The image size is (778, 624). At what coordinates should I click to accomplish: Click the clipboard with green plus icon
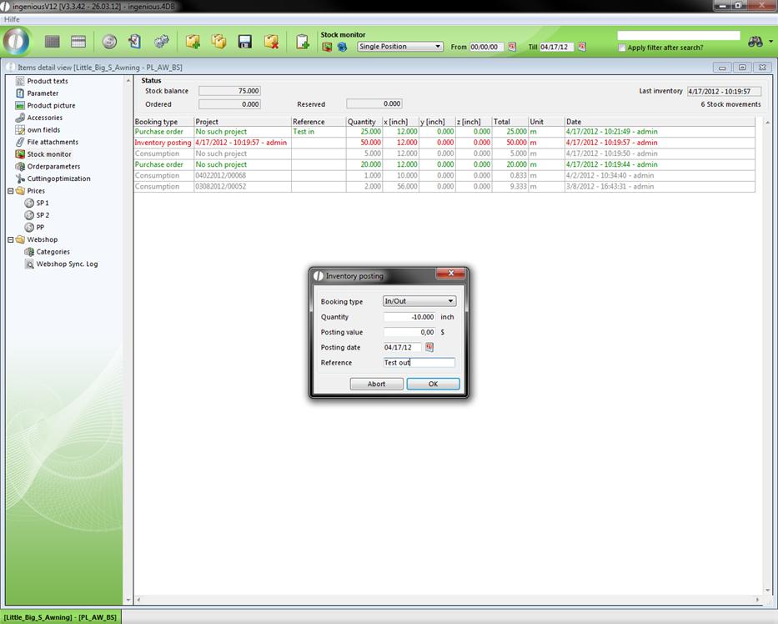tap(303, 42)
